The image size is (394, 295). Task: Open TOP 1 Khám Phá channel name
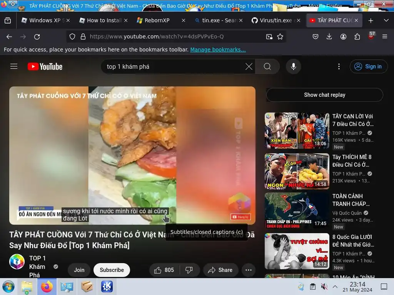click(x=37, y=267)
